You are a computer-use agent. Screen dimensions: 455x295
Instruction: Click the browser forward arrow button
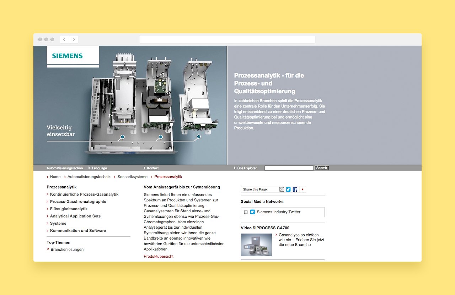click(74, 39)
